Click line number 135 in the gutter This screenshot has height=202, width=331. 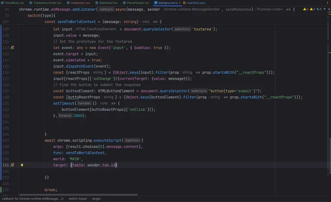6,190
